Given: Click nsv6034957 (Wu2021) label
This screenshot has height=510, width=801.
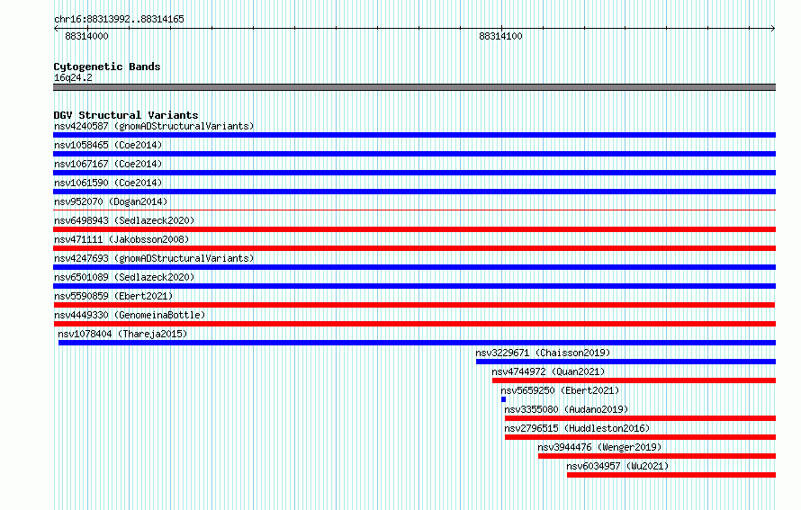Looking at the screenshot, I should (617, 466).
